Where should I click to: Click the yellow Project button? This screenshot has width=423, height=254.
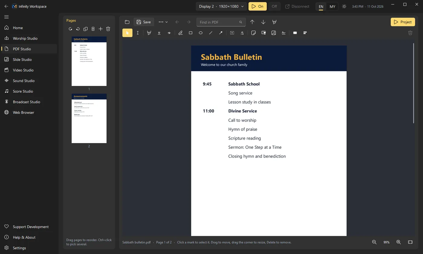tap(403, 22)
